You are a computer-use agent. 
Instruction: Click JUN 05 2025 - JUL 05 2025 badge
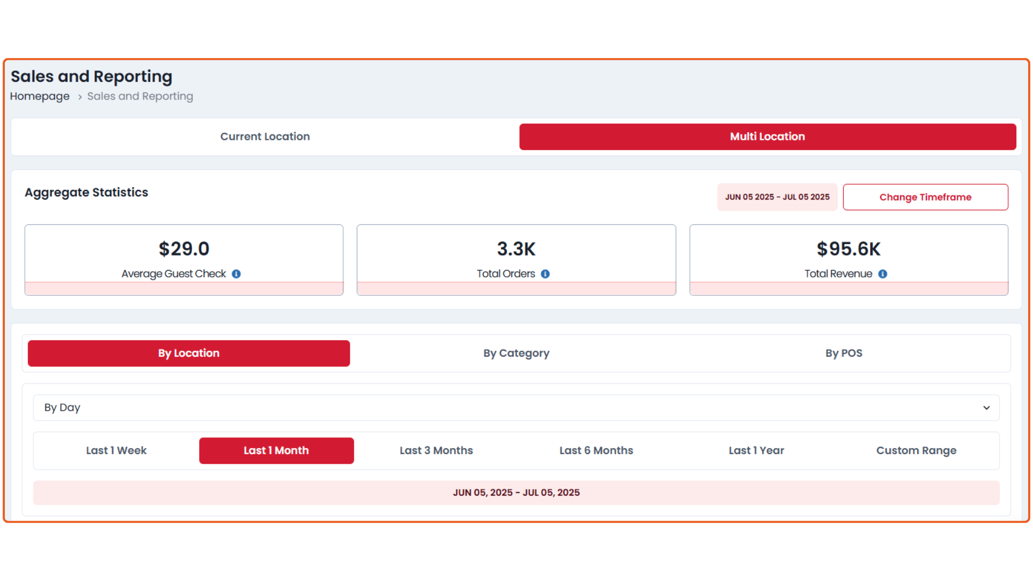coord(777,197)
